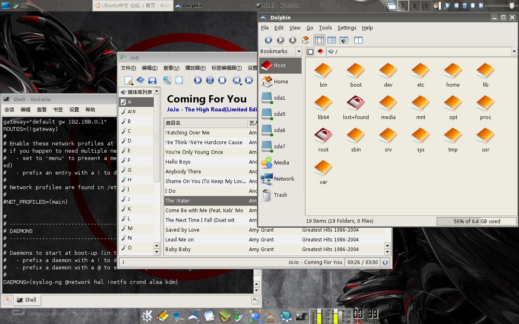Viewport: 519px width, 324px height.
Task: Go back in Dolphin toolbar
Action: [x=268, y=40]
